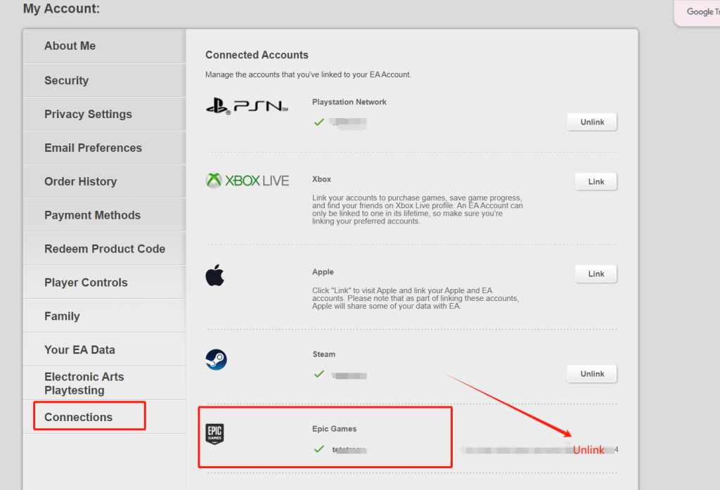Unlink the Epic Games account
Image resolution: width=720 pixels, height=490 pixels.
(589, 450)
